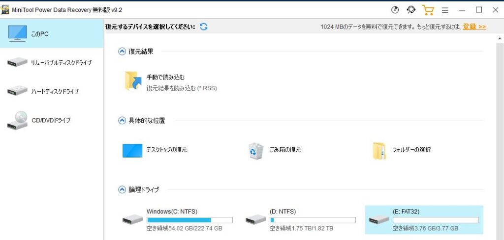Select ハードディスクドライブ tab
The image size is (504, 240).
[x=51, y=92]
